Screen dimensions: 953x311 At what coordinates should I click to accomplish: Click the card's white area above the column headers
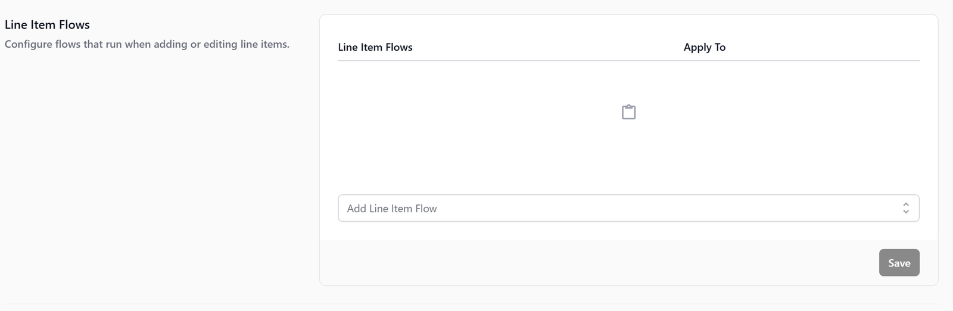click(628, 27)
